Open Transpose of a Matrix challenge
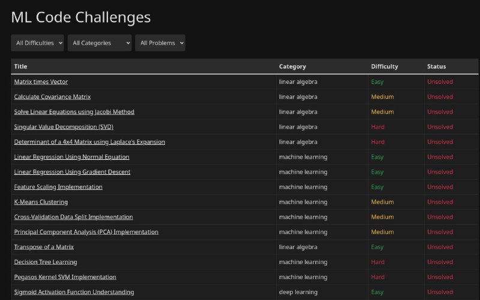 [x=44, y=247]
